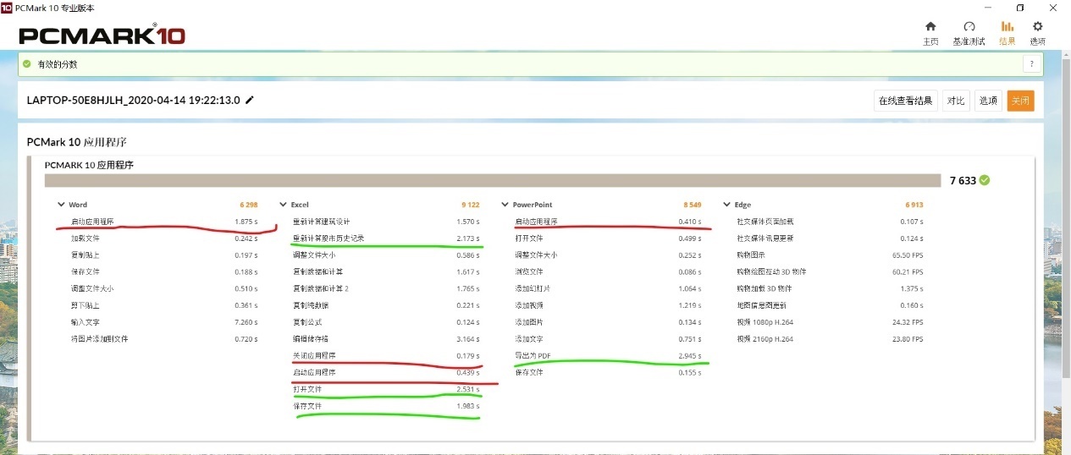Collapse the Excel section chevron

click(x=284, y=205)
